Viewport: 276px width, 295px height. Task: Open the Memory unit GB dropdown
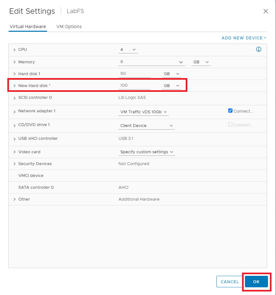201,62
